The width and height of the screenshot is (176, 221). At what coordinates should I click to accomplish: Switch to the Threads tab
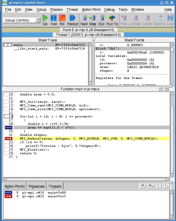(x=55, y=186)
